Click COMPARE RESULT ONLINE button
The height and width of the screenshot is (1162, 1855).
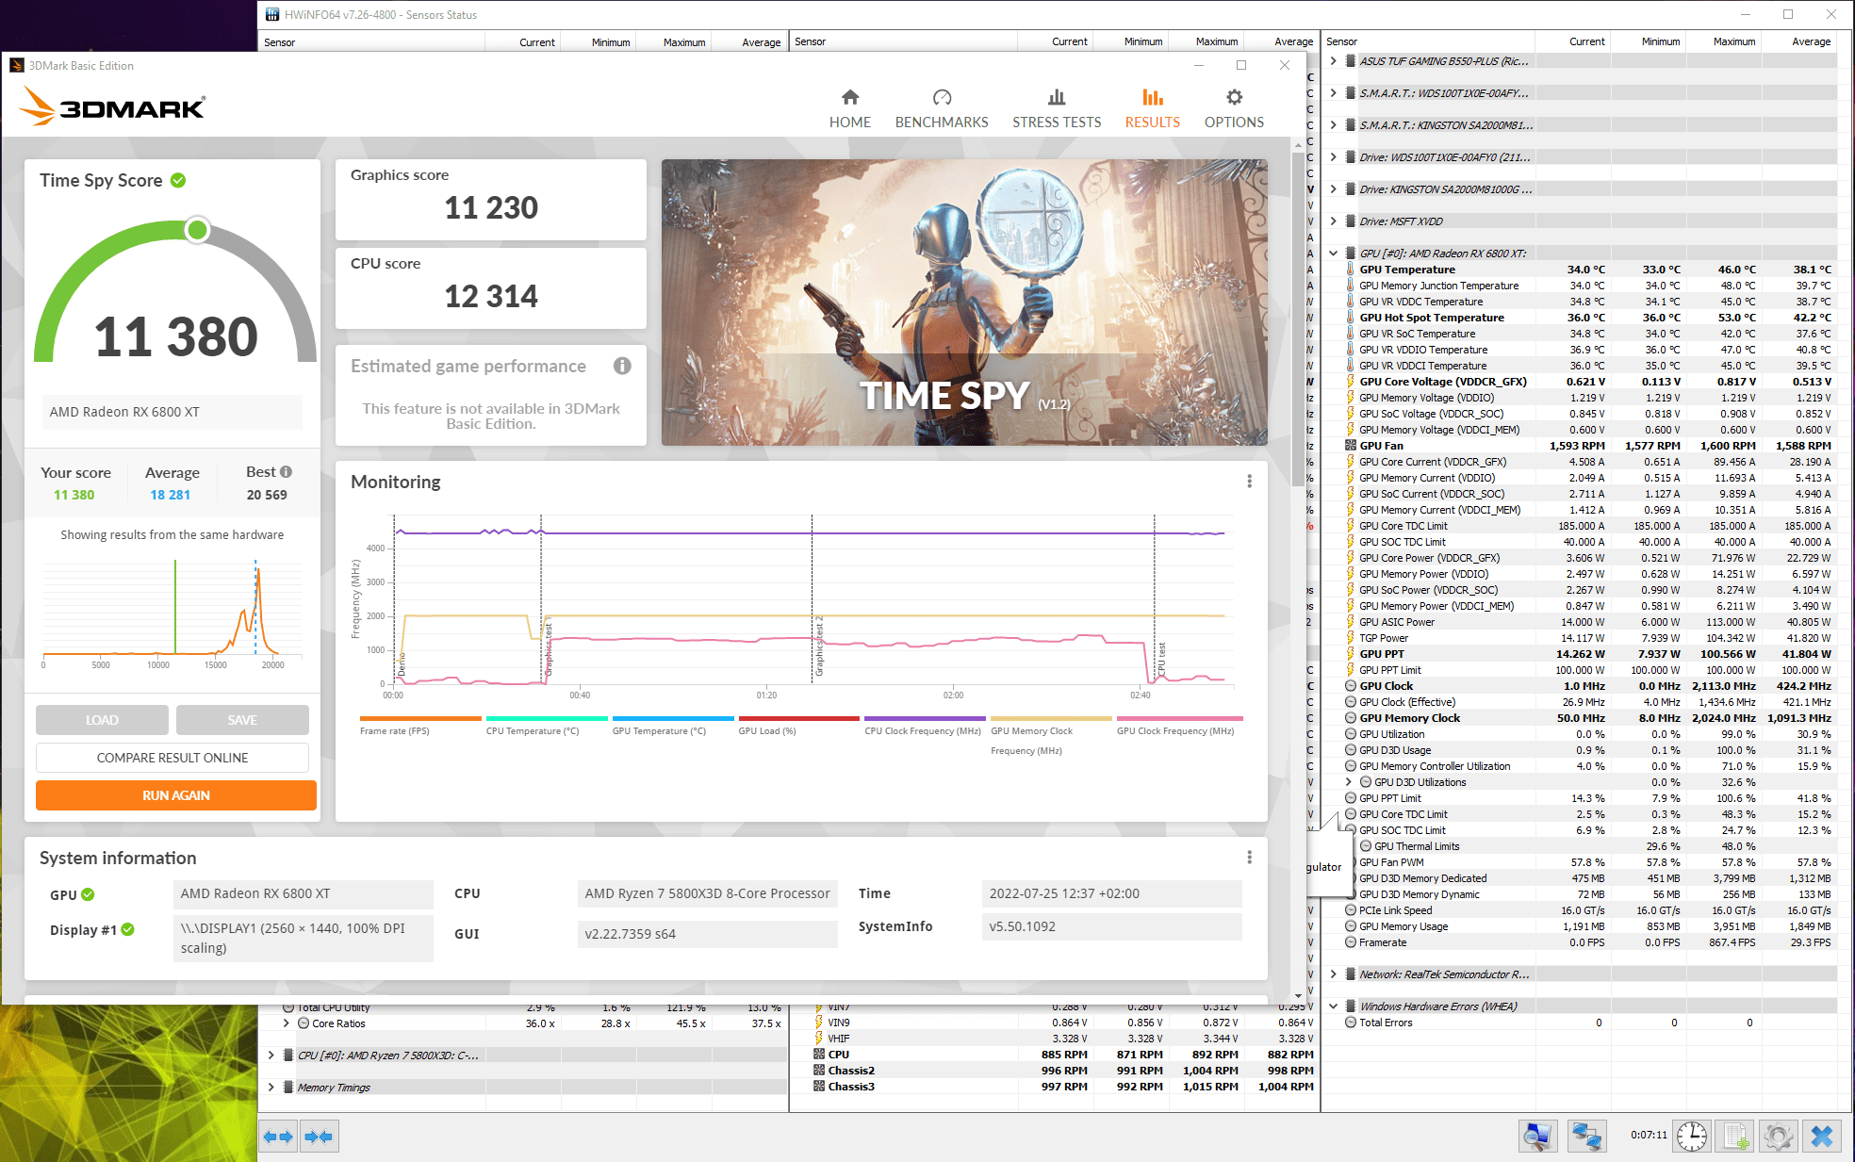coord(172,758)
